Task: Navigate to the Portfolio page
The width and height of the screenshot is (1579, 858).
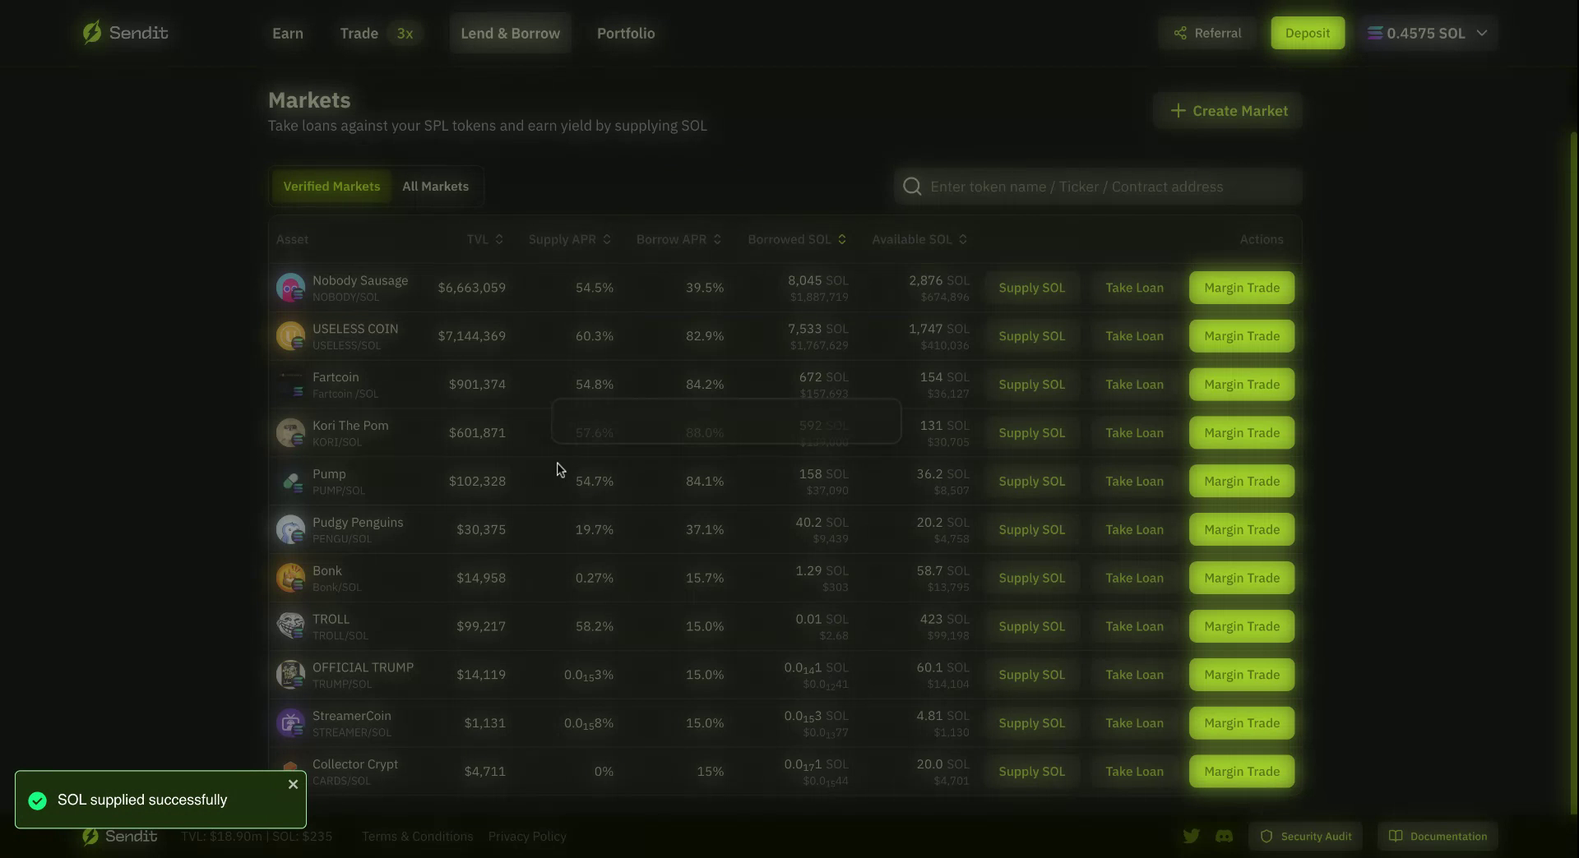Action: tap(626, 33)
